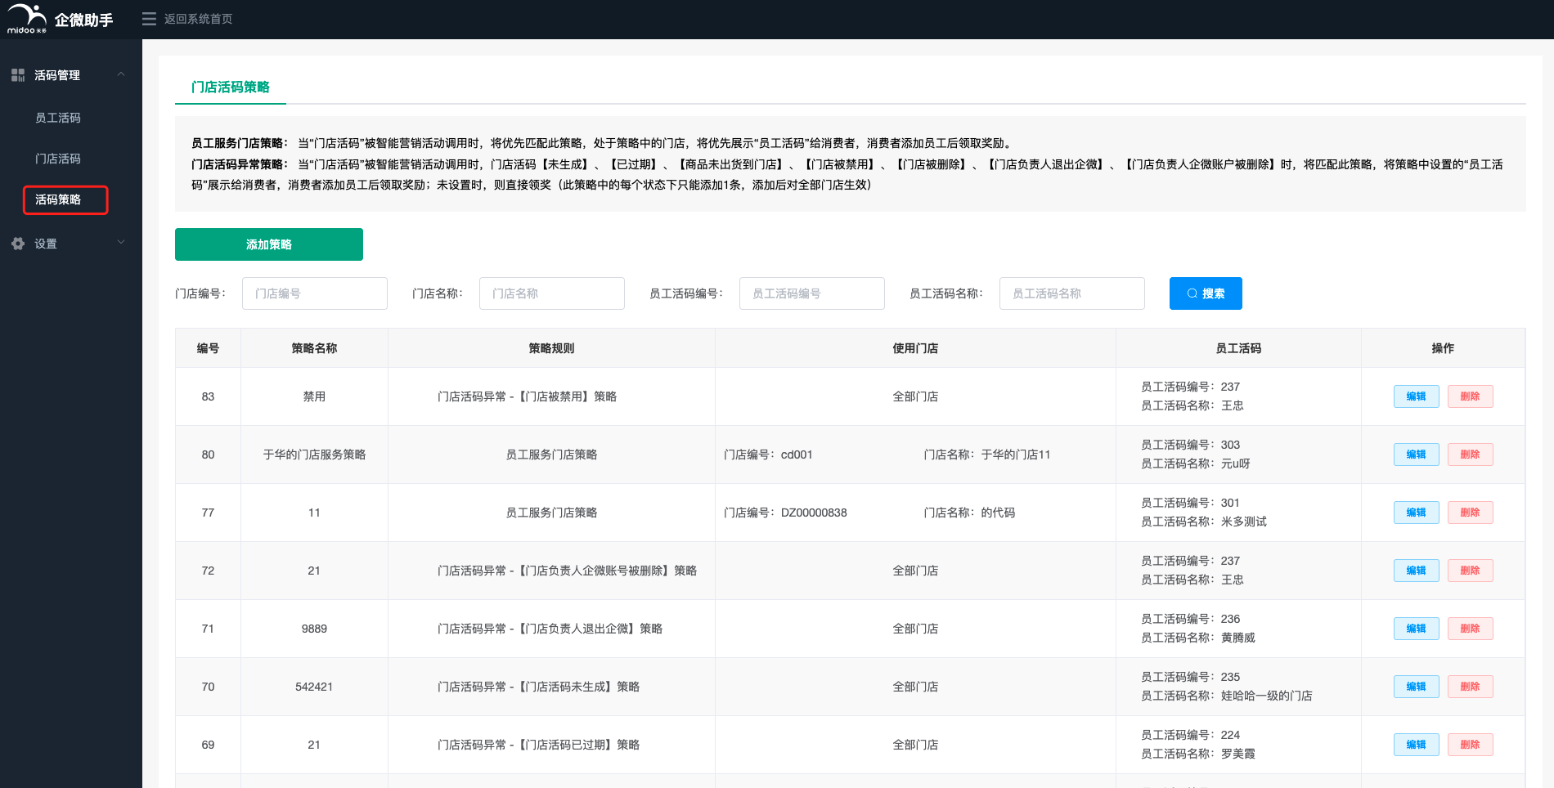
Task: Click 门店名称：的代码 text
Action: [970, 513]
